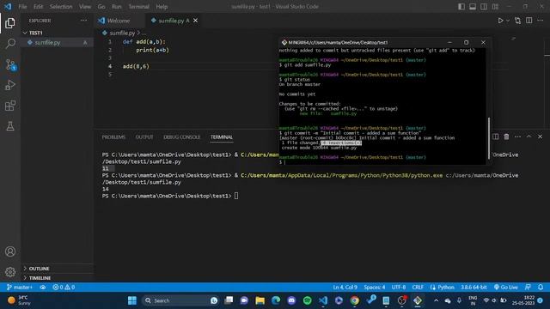Open the Help menu

pyautogui.click(x=162, y=7)
